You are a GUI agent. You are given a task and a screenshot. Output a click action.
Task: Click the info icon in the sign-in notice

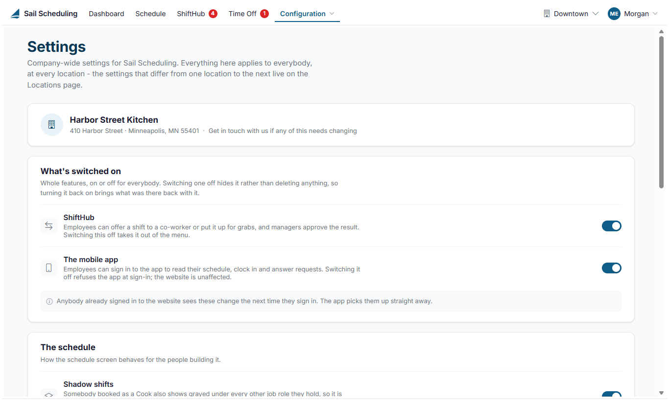pyautogui.click(x=49, y=301)
